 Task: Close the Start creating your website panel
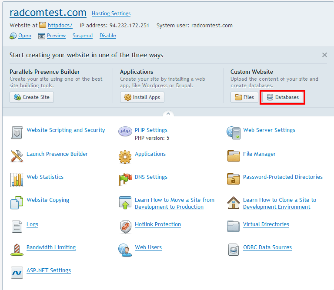click(324, 55)
